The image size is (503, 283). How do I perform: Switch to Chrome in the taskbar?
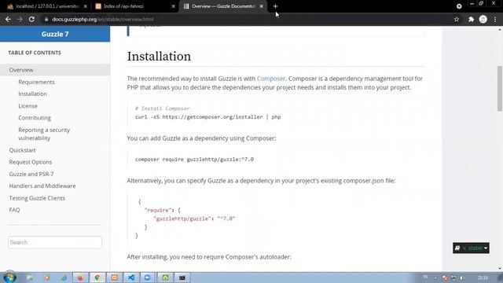97,277
